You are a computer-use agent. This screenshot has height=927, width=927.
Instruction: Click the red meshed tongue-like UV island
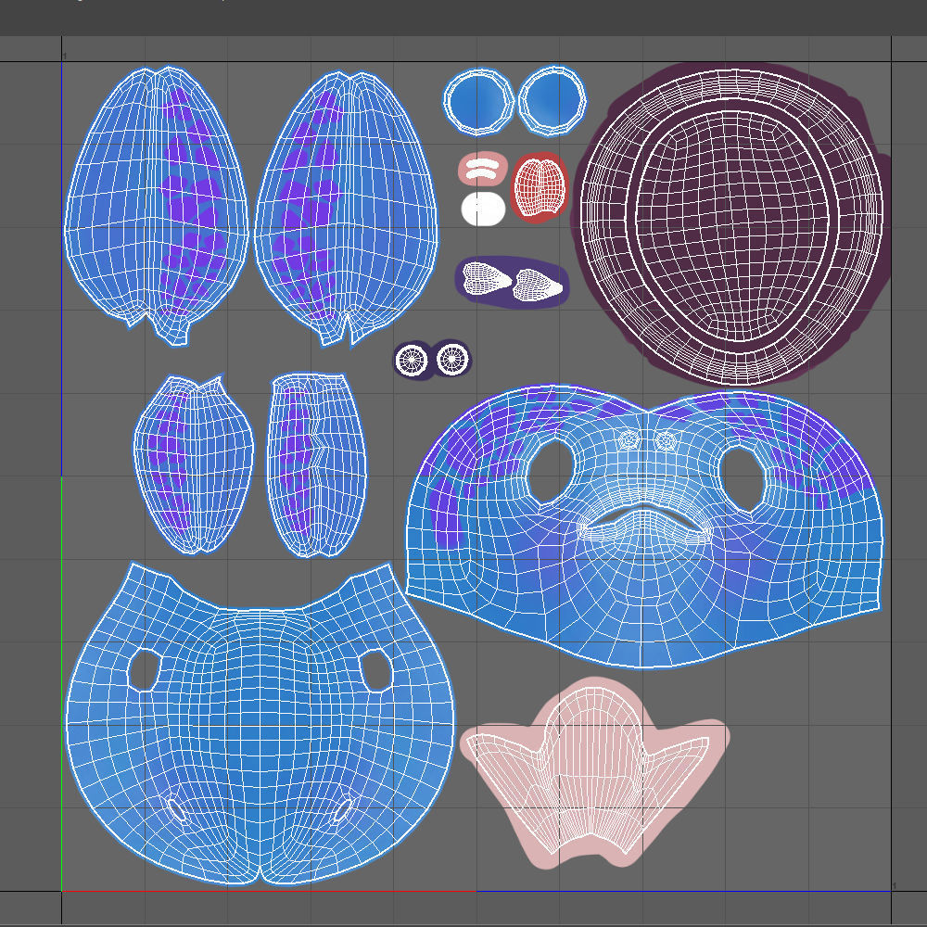coord(540,187)
